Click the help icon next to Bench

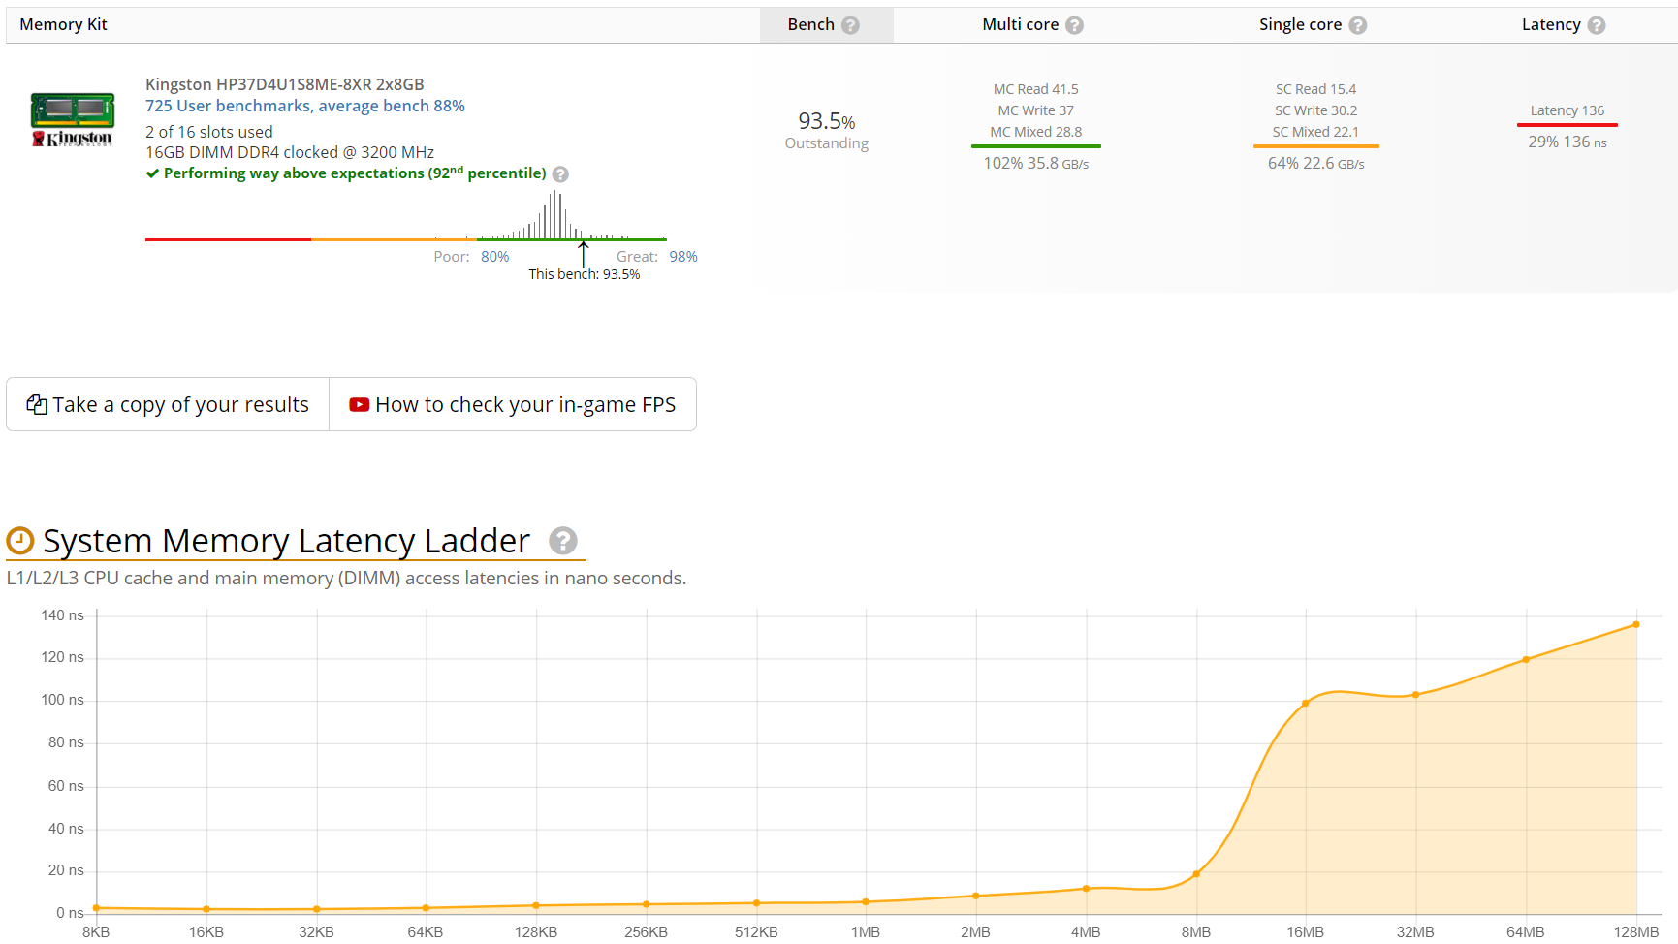tap(850, 25)
